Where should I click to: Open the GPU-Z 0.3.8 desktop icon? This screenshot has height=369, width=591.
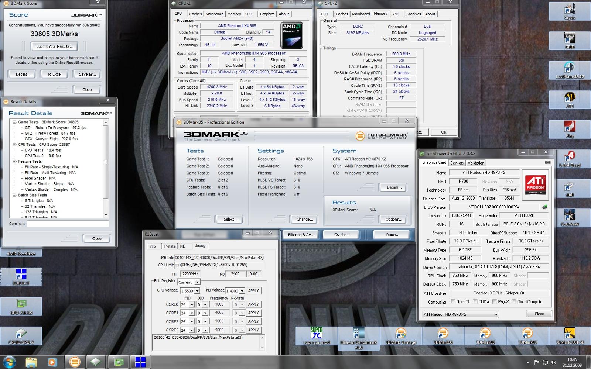pyautogui.click(x=21, y=307)
